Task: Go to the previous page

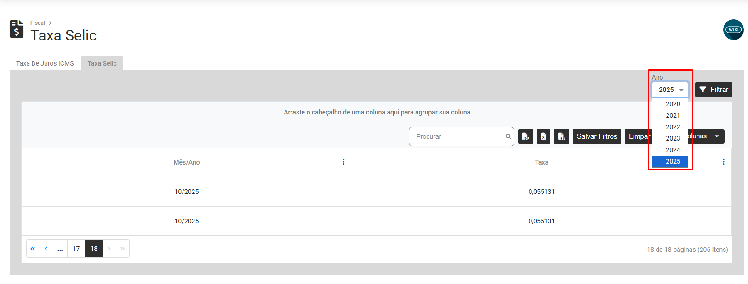Action: (46, 249)
